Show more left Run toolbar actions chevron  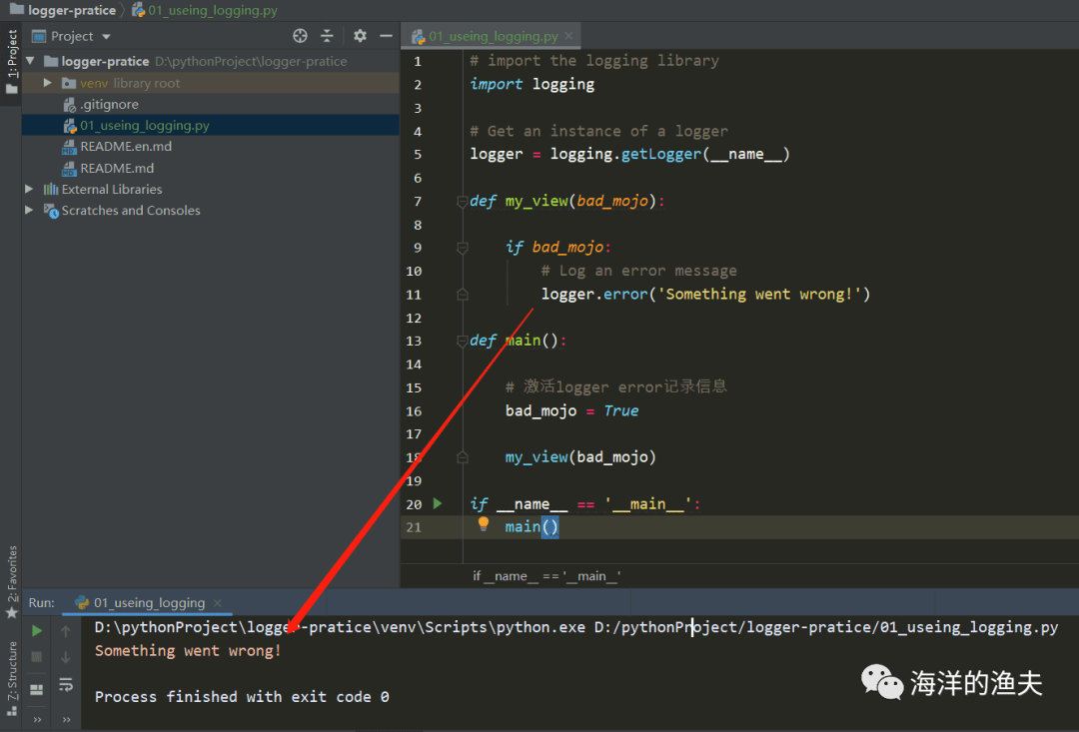(x=37, y=720)
